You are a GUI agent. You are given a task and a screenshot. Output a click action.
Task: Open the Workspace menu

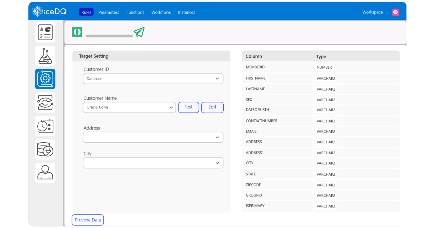pos(372,12)
